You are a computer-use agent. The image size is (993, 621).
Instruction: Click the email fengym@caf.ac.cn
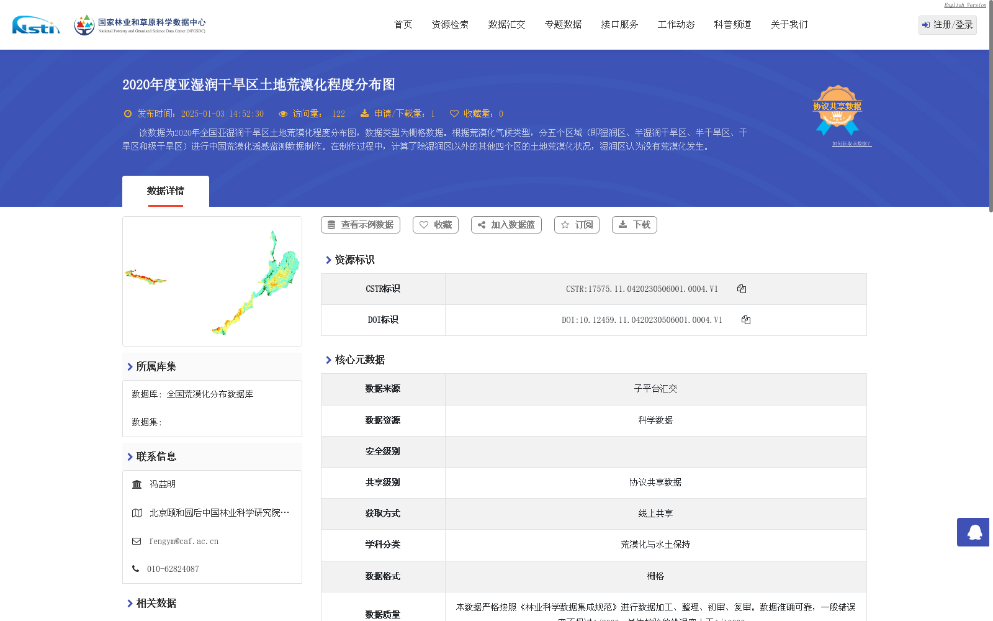[x=184, y=542]
